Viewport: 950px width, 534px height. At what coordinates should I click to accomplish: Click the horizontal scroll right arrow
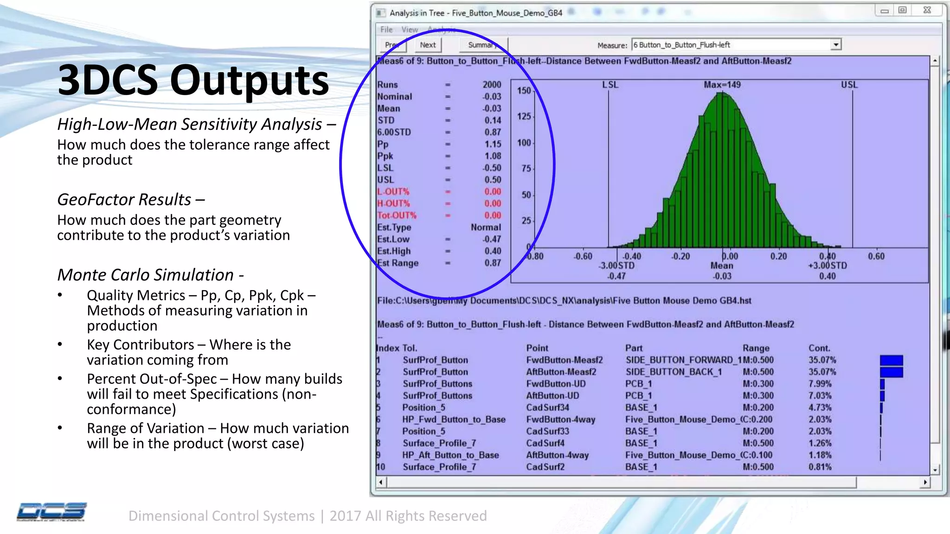point(925,482)
